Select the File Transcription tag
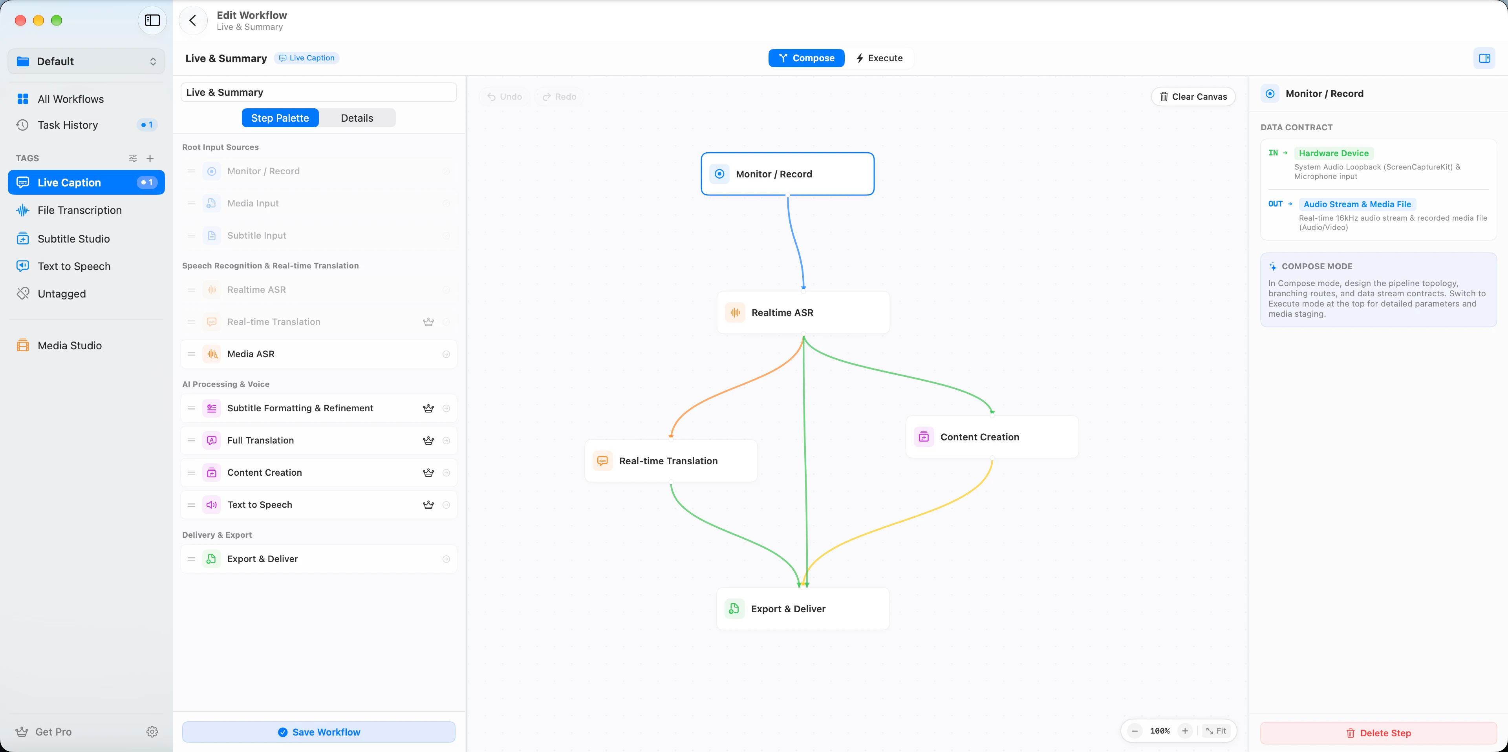 [87, 210]
